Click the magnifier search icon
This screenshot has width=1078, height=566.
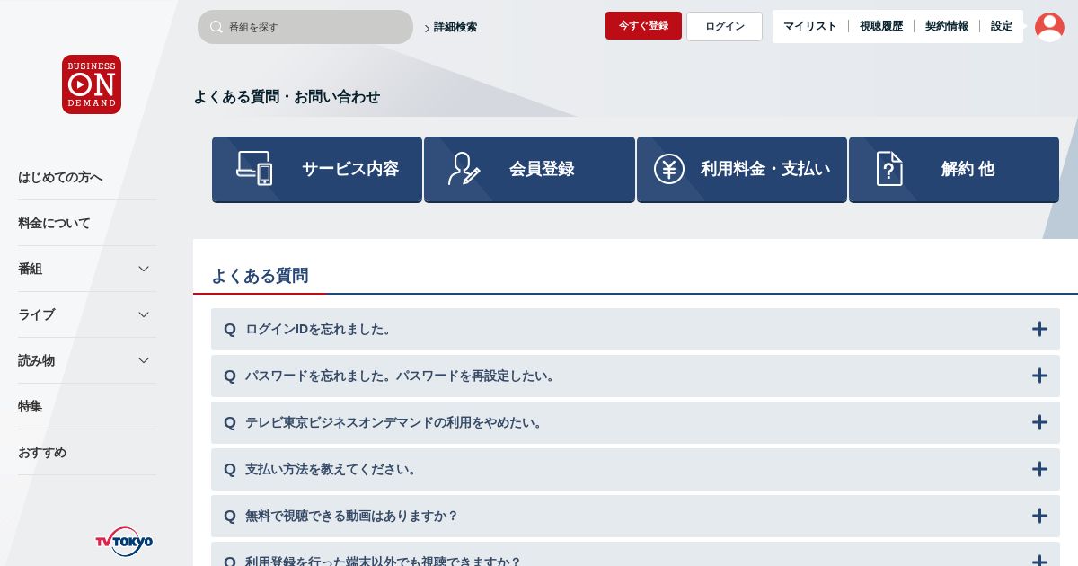(216, 27)
